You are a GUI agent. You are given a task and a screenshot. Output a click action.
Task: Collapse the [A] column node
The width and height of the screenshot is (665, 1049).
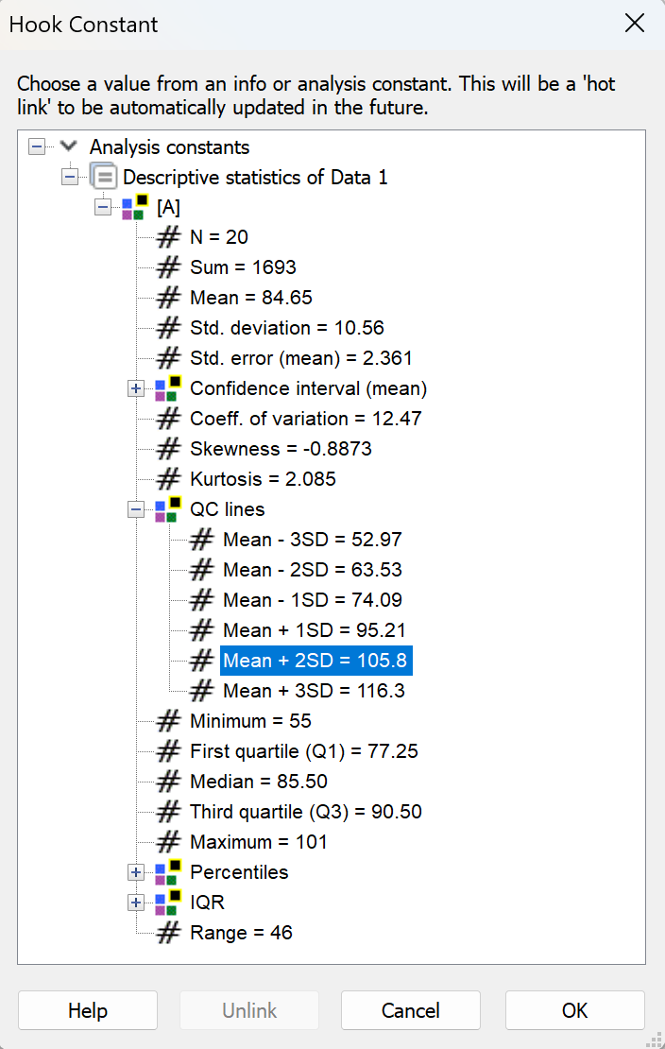click(103, 207)
